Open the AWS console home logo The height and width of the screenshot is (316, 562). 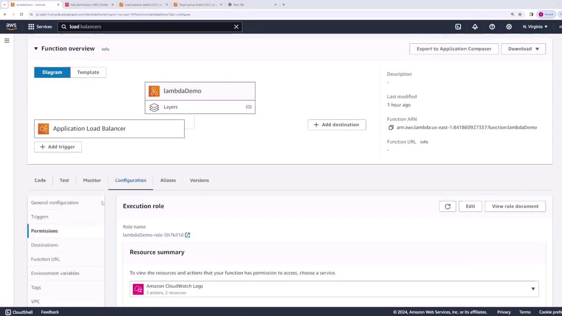[x=11, y=26]
